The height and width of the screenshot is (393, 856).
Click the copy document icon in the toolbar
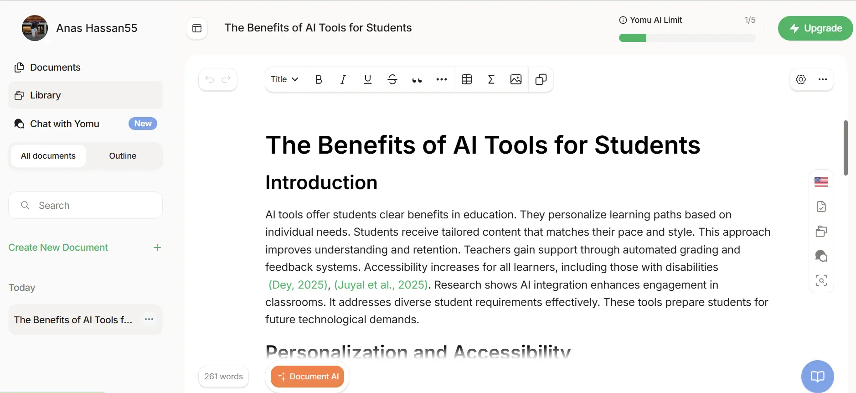click(541, 79)
